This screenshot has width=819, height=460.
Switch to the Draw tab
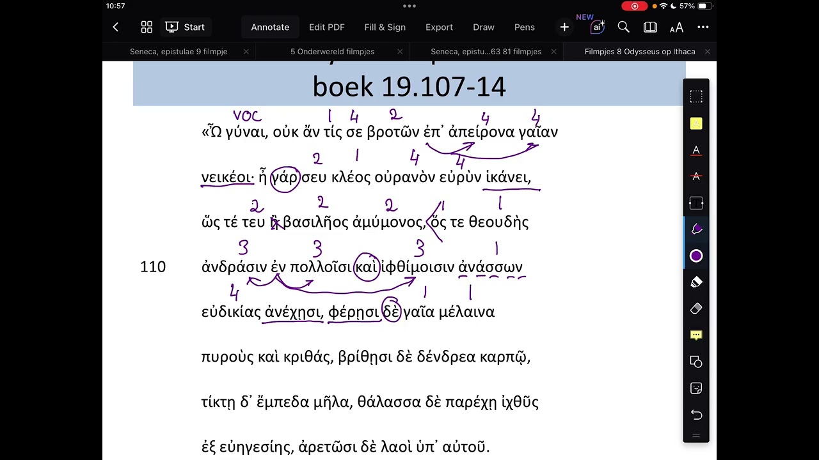(x=484, y=27)
